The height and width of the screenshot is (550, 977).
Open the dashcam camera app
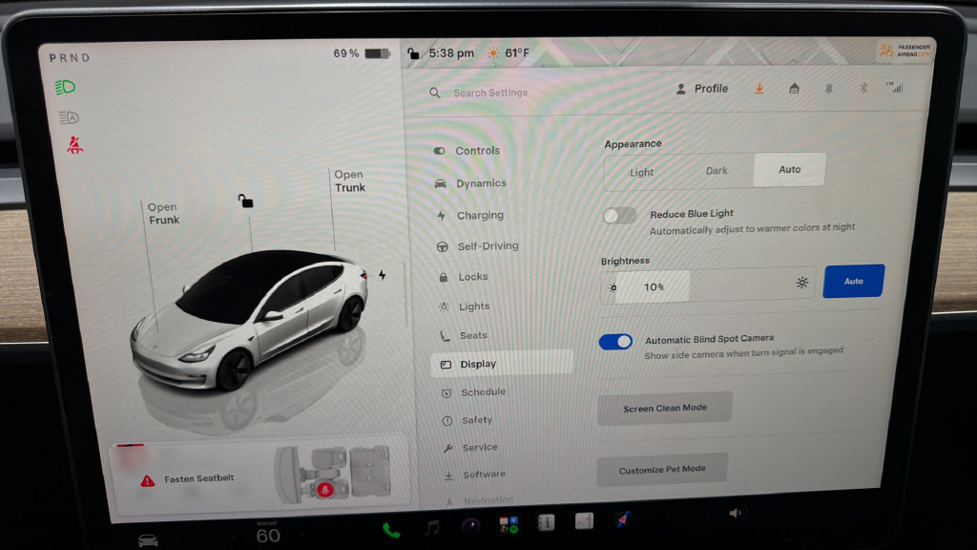point(470,526)
